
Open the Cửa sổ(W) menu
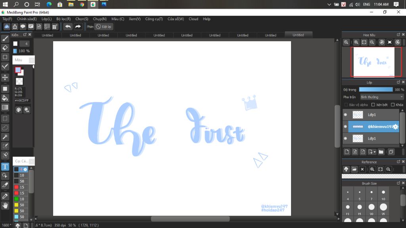pyautogui.click(x=176, y=19)
